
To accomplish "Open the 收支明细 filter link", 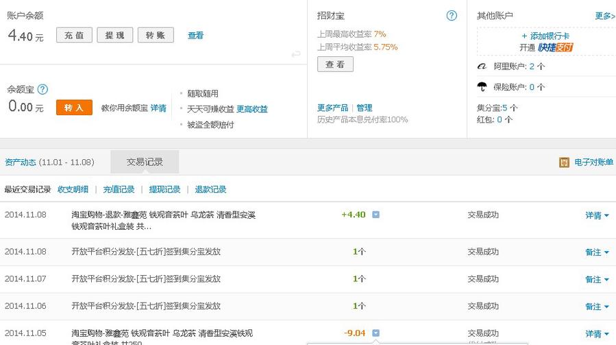I will point(73,189).
